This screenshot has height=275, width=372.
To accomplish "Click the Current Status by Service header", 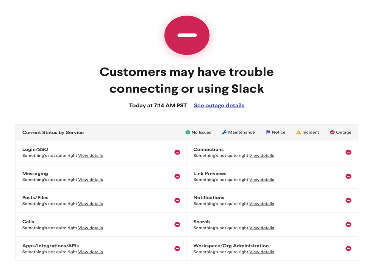I will point(53,133).
